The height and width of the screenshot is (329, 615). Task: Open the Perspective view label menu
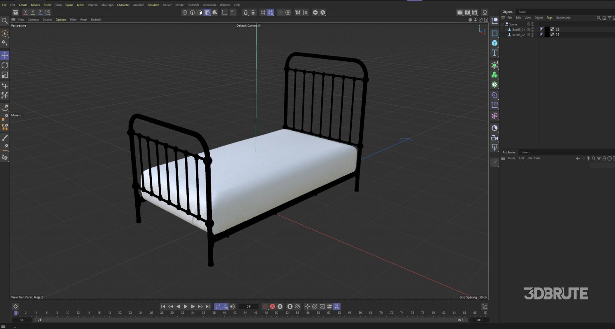tap(18, 25)
